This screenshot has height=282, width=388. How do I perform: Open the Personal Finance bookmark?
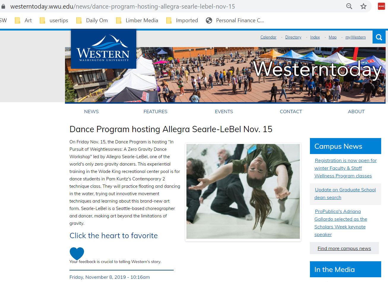pos(235,20)
